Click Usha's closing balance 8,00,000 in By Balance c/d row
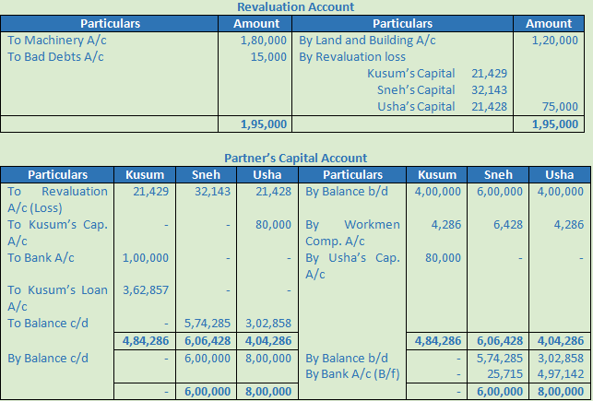 [x=268, y=358]
